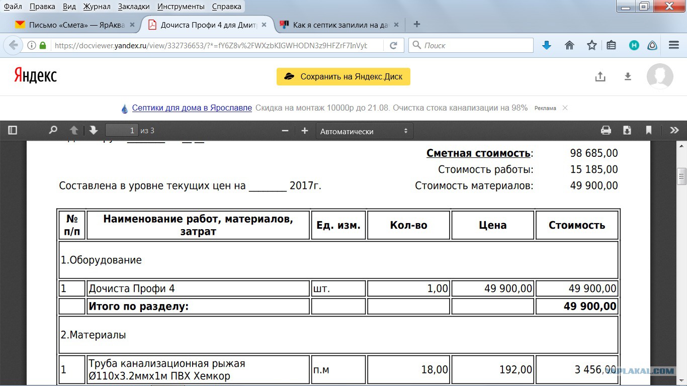Open the «Журнал» menu
This screenshot has height=386, width=687.
(97, 7)
